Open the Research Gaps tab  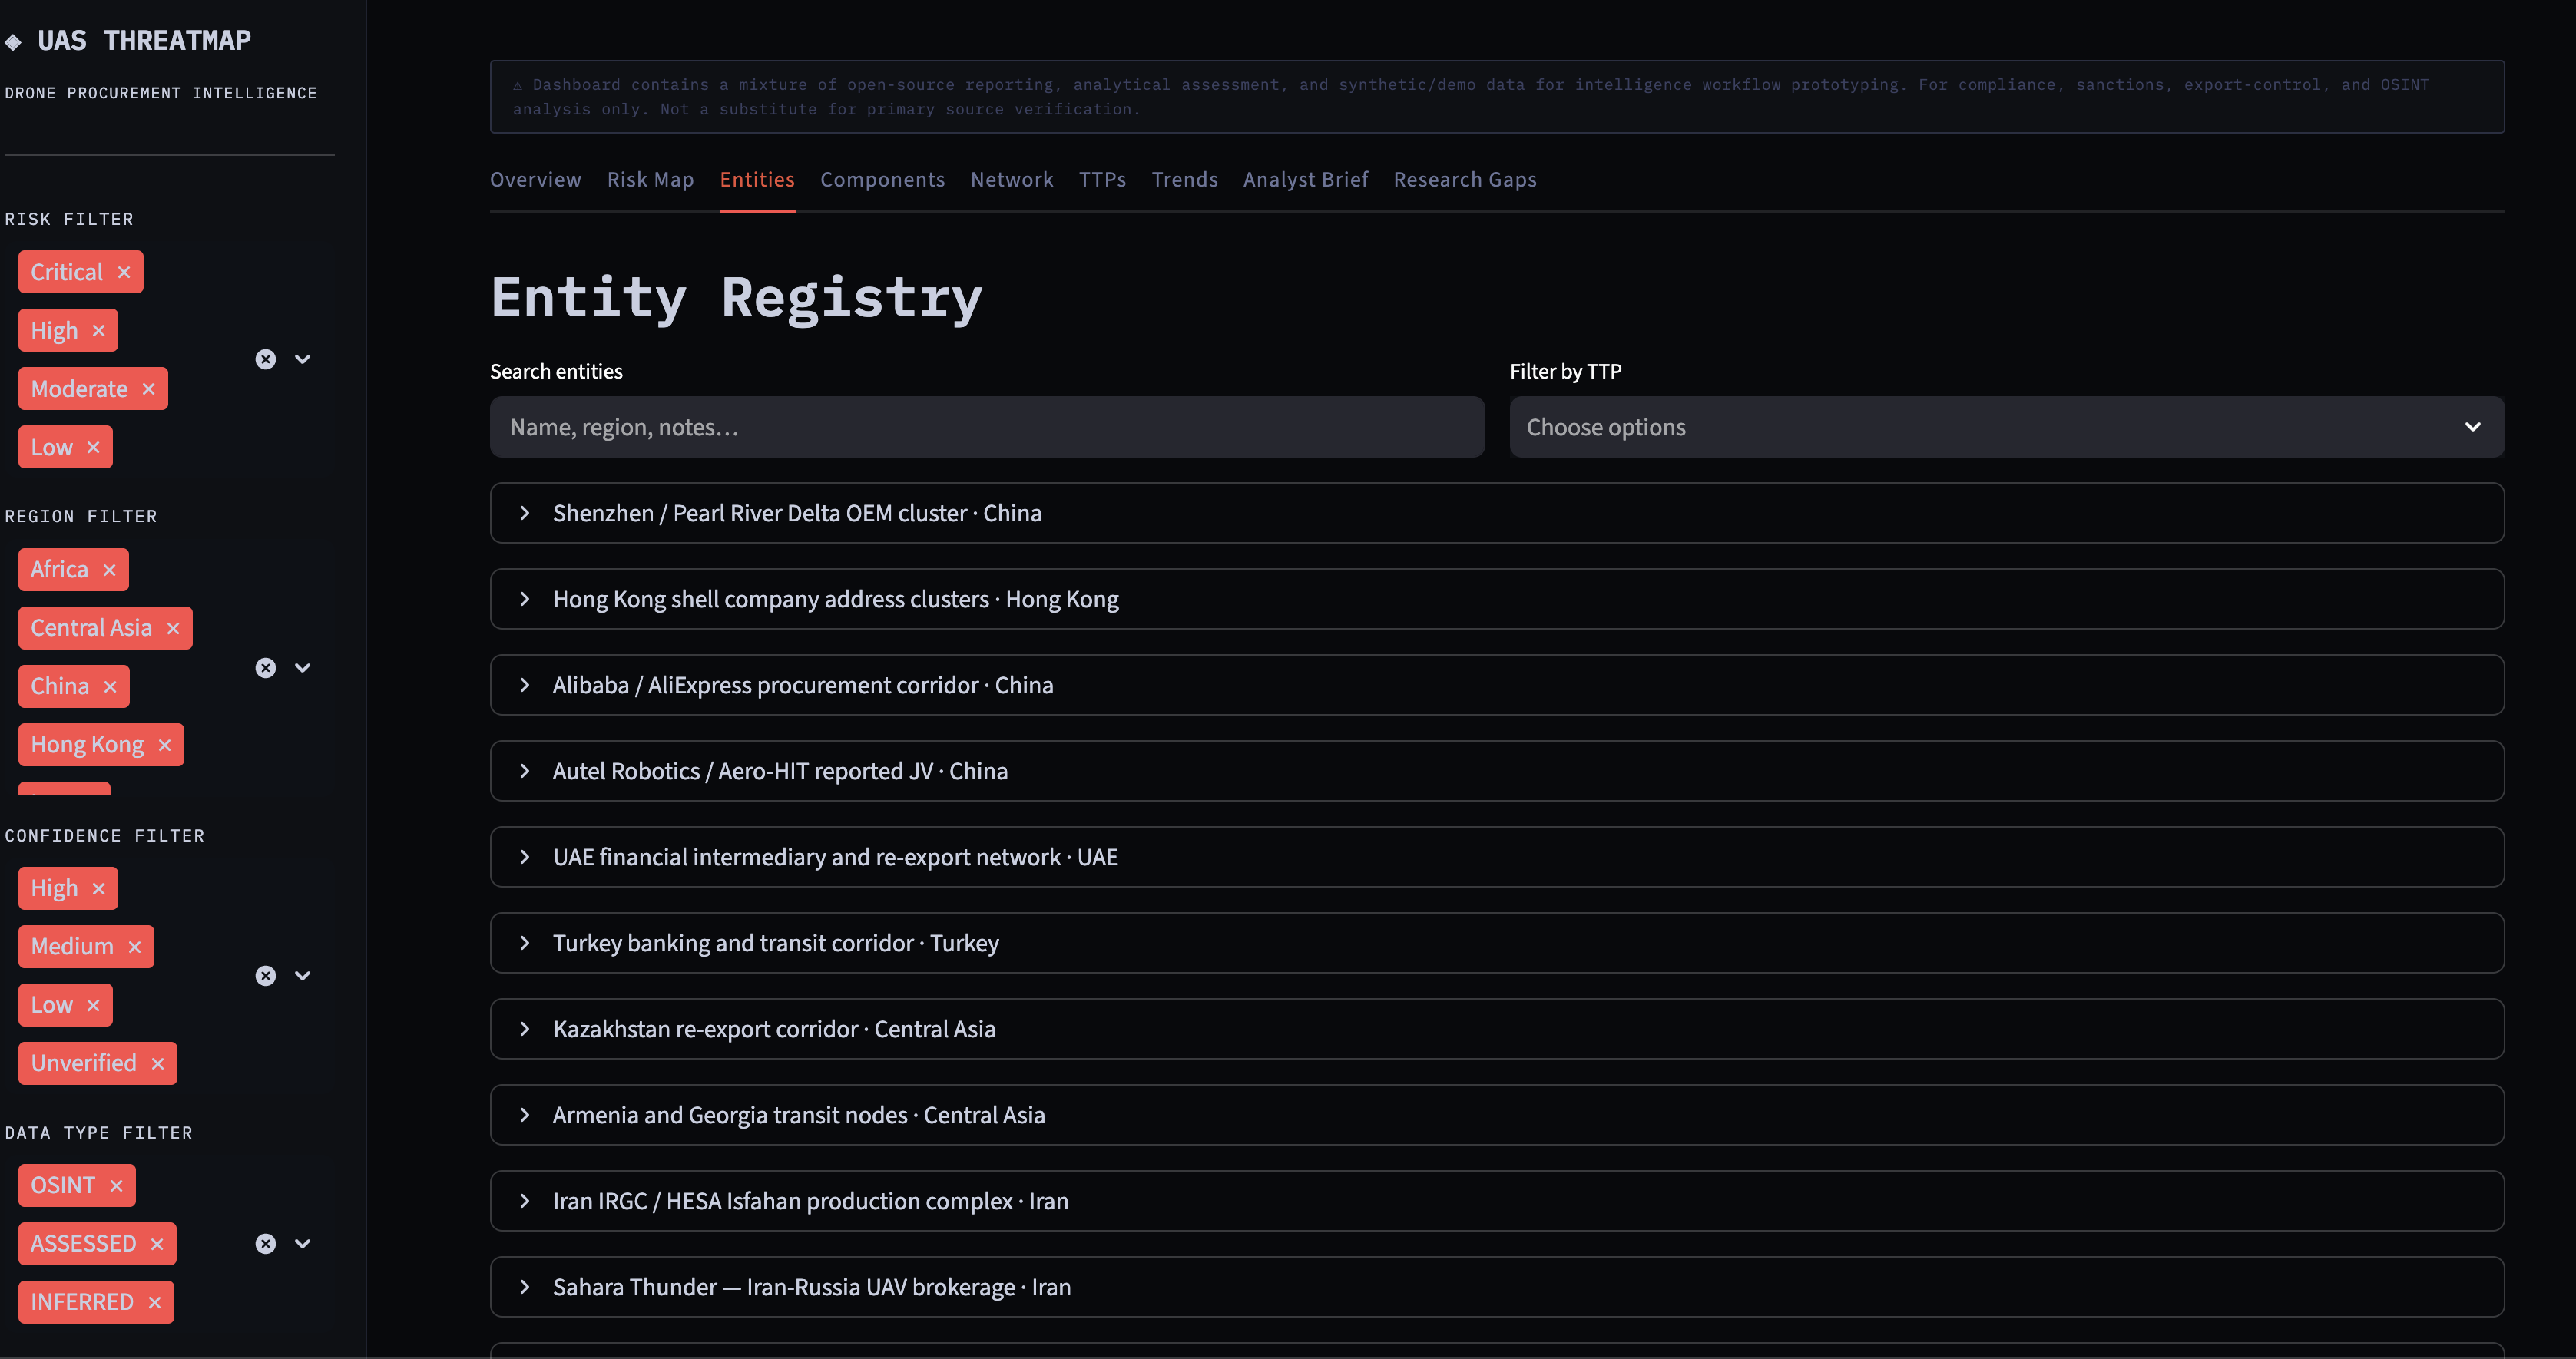pyautogui.click(x=1465, y=180)
